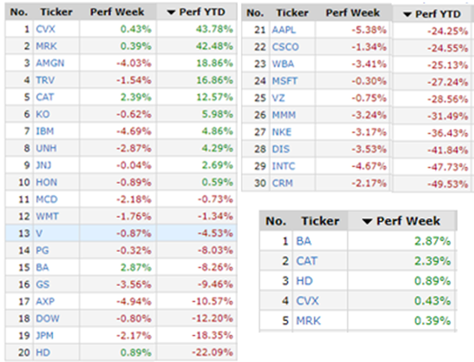Open the DIS ticker link
474x362 pixels.
(281, 149)
